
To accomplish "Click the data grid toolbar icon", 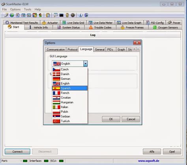I will 23,15.
